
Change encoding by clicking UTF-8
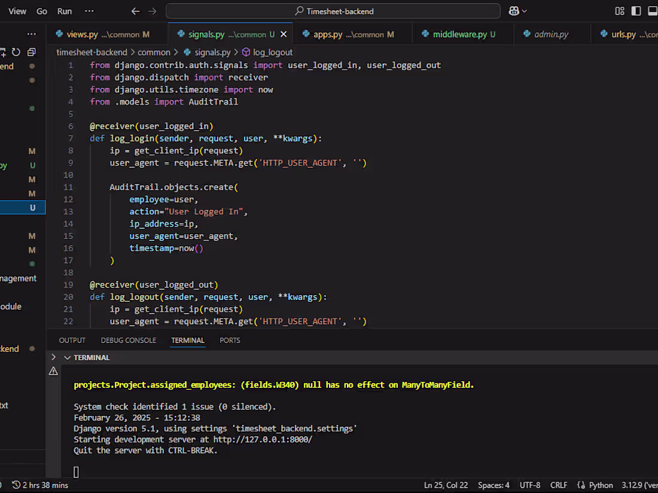(x=530, y=485)
